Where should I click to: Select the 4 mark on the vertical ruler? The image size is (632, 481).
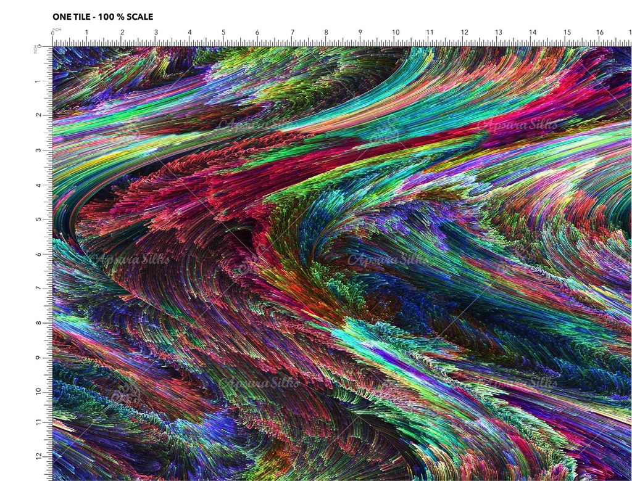(x=38, y=184)
